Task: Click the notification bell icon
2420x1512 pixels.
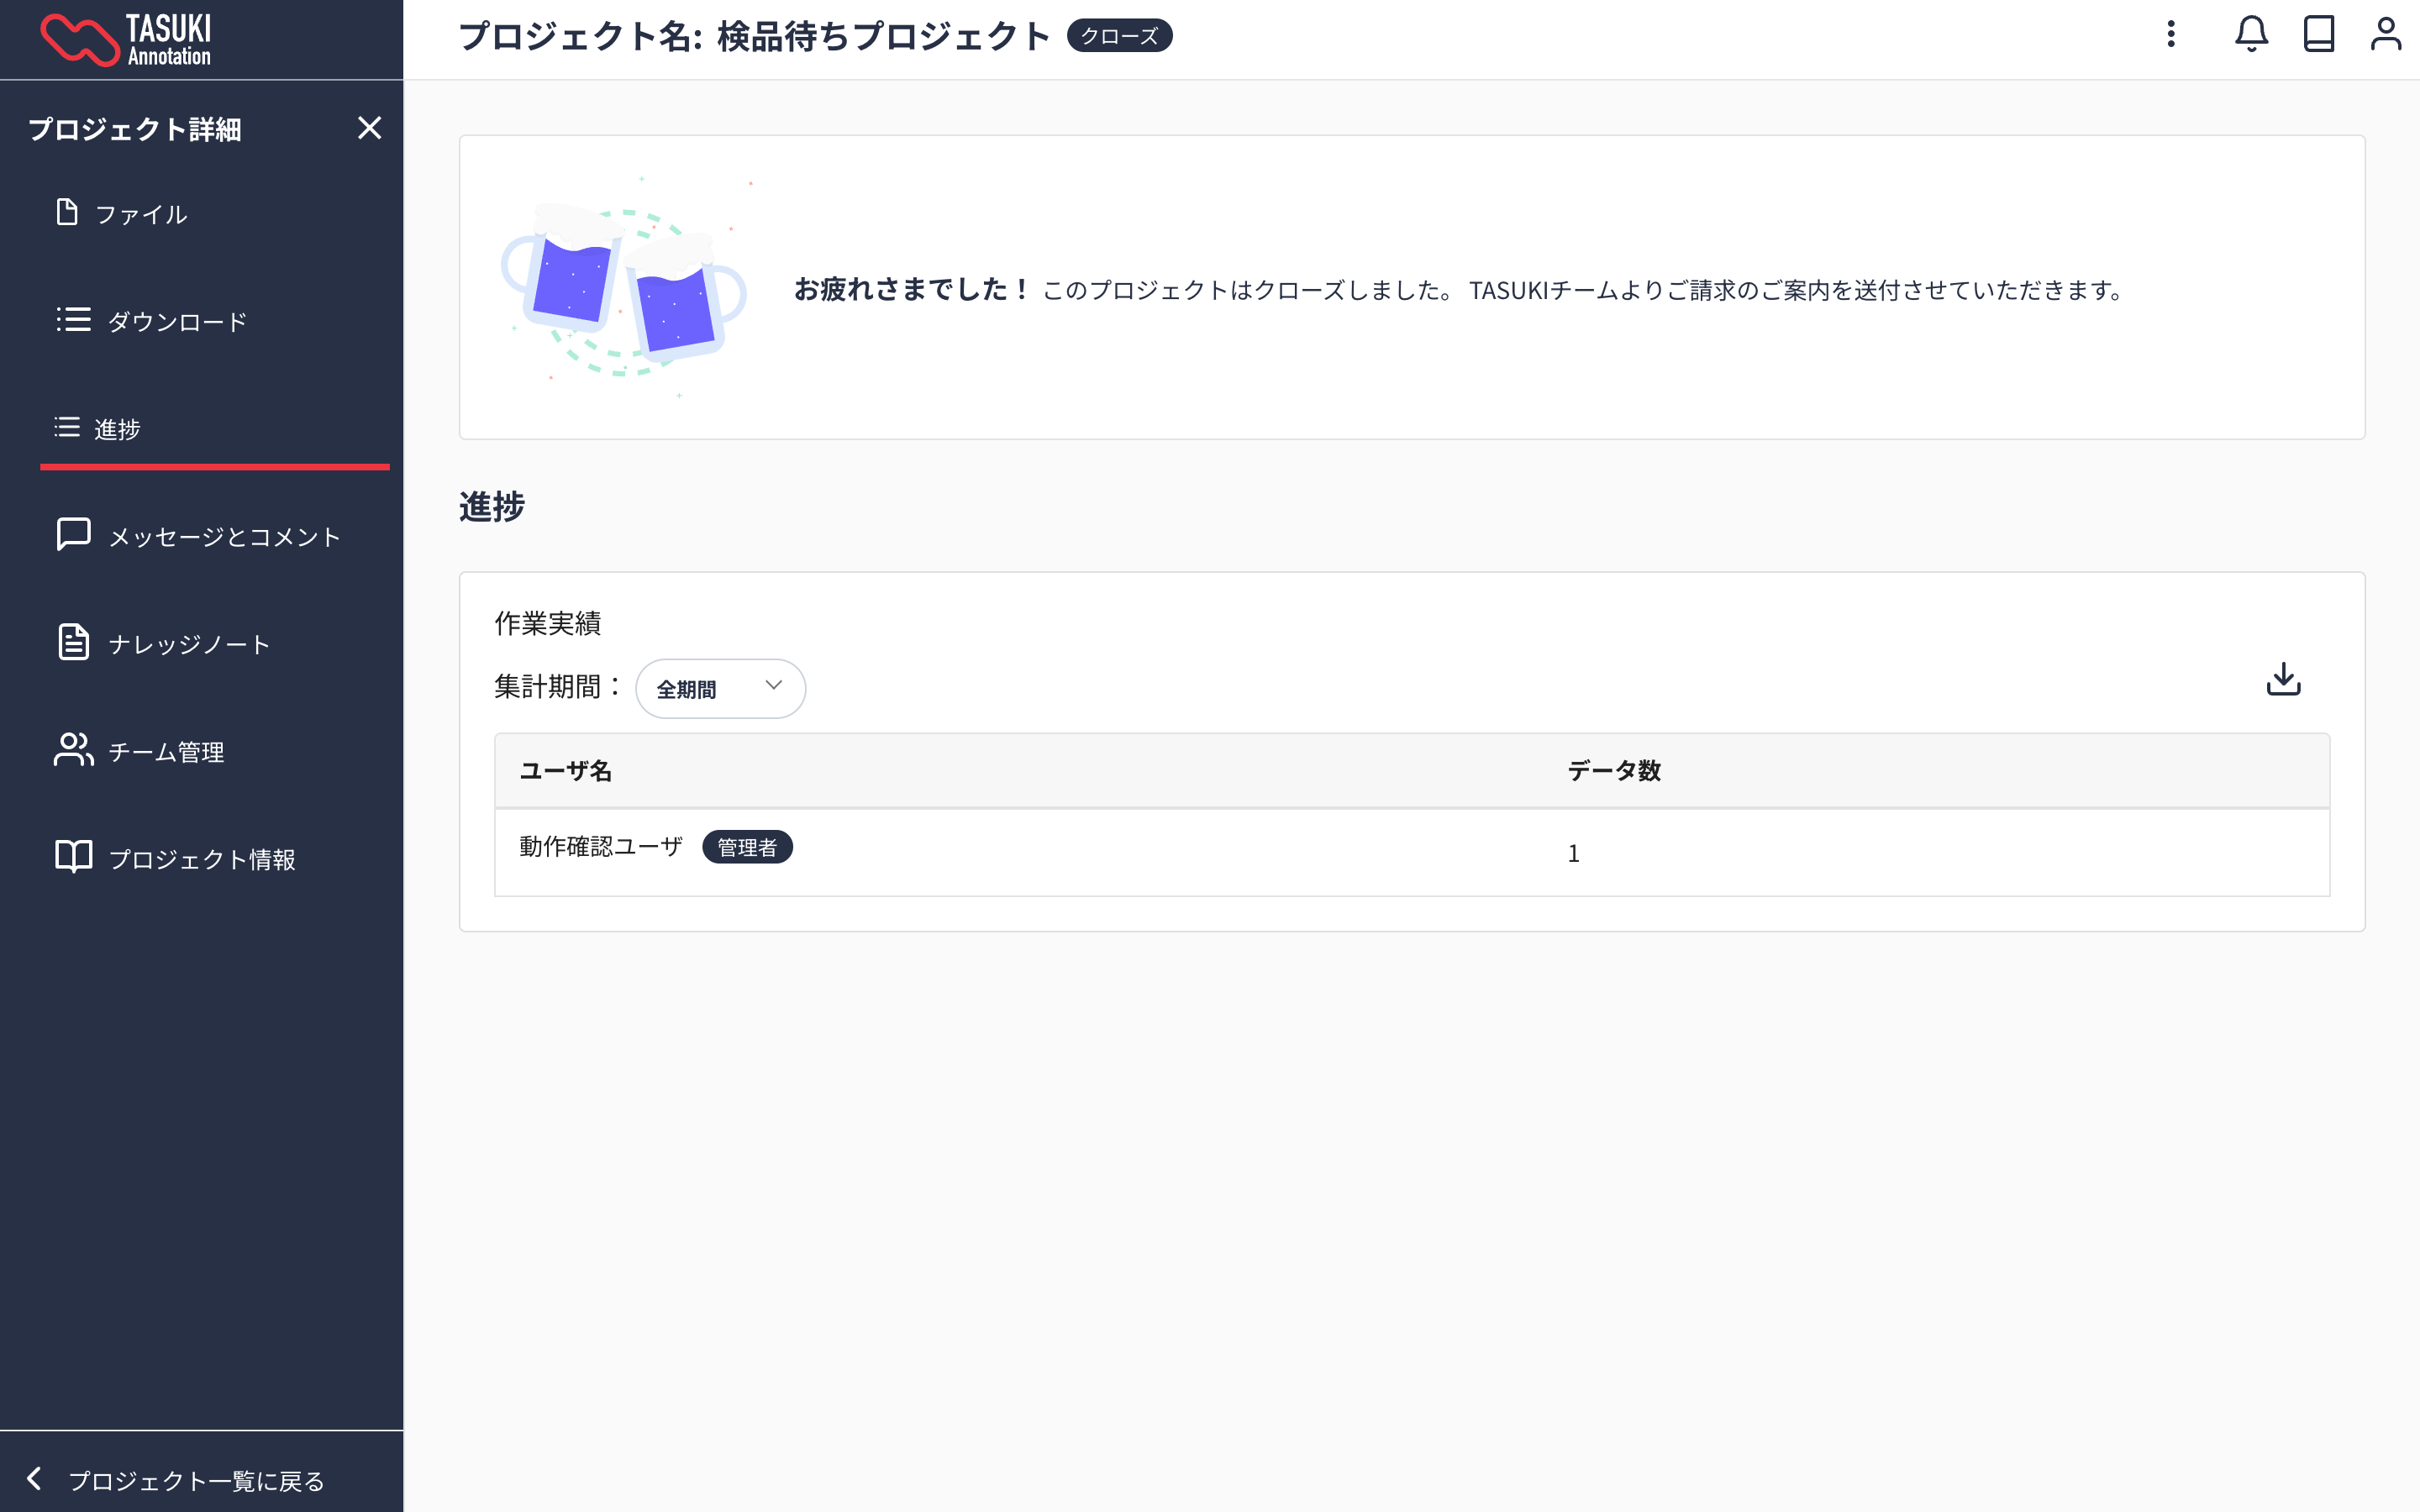Action: [x=2251, y=35]
